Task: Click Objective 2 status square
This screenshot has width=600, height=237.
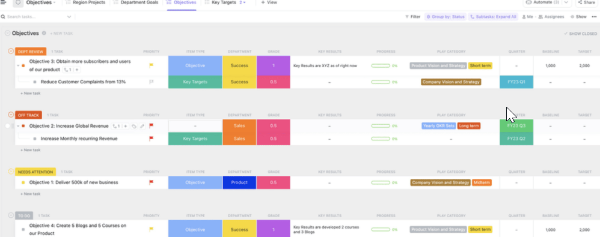Action: click(23, 126)
